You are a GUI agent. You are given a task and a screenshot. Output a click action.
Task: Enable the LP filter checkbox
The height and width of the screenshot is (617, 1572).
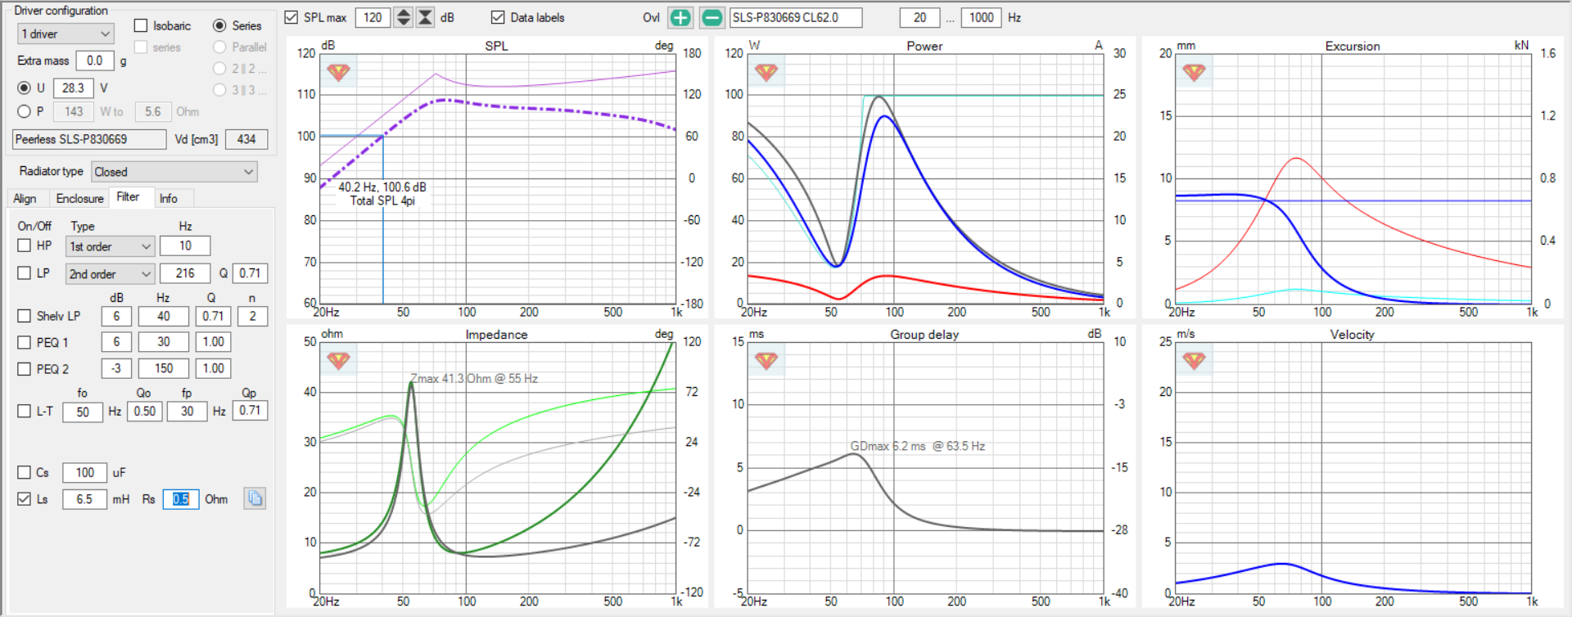(x=25, y=273)
